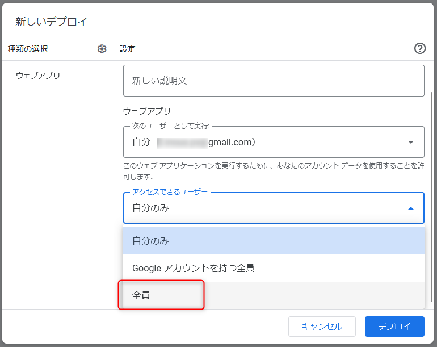The width and height of the screenshot is (437, 347).
Task: Select ウェブアプリ in the type list
Action: [38, 76]
